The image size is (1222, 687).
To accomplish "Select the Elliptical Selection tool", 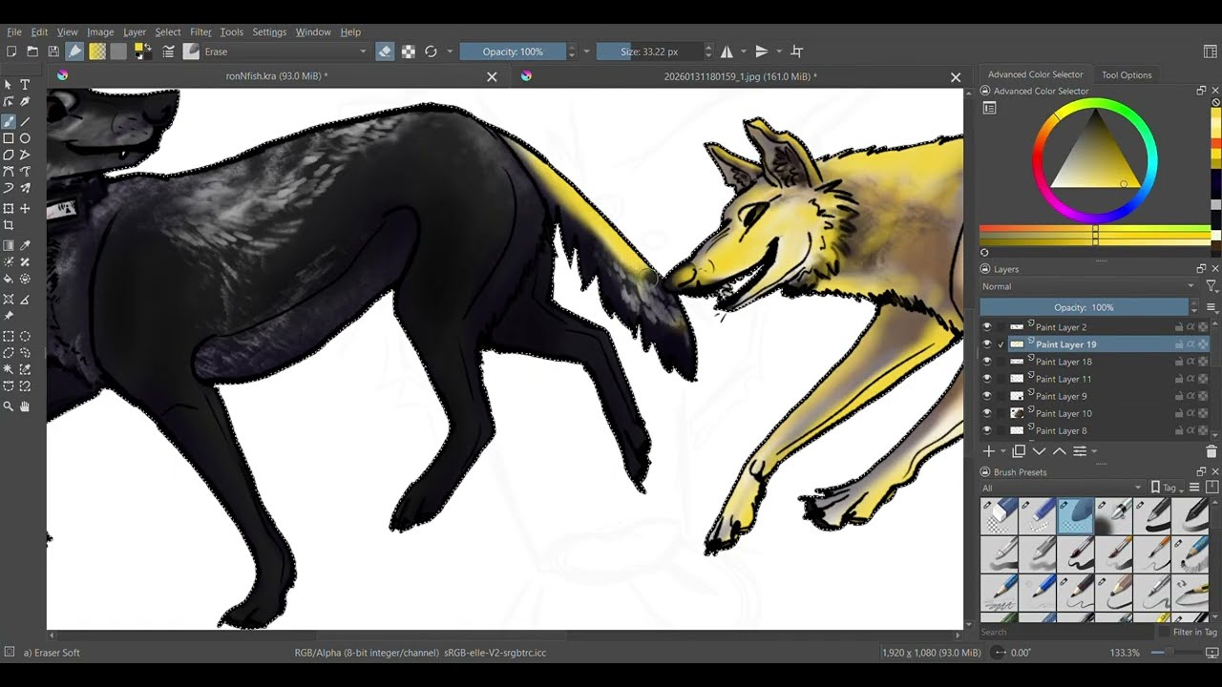I will 26,336.
